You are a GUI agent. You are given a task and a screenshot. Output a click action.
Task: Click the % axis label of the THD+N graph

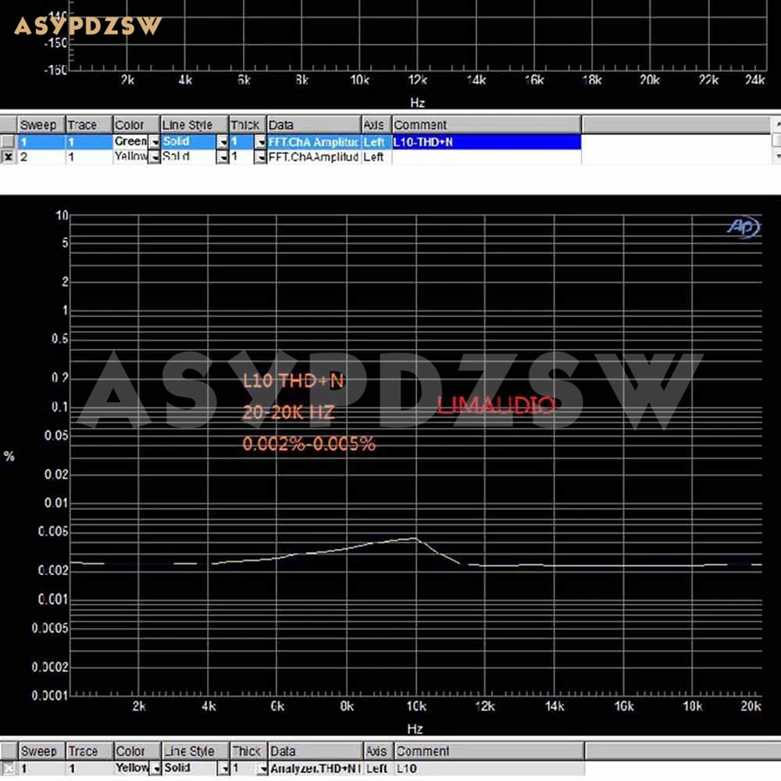pyautogui.click(x=9, y=456)
